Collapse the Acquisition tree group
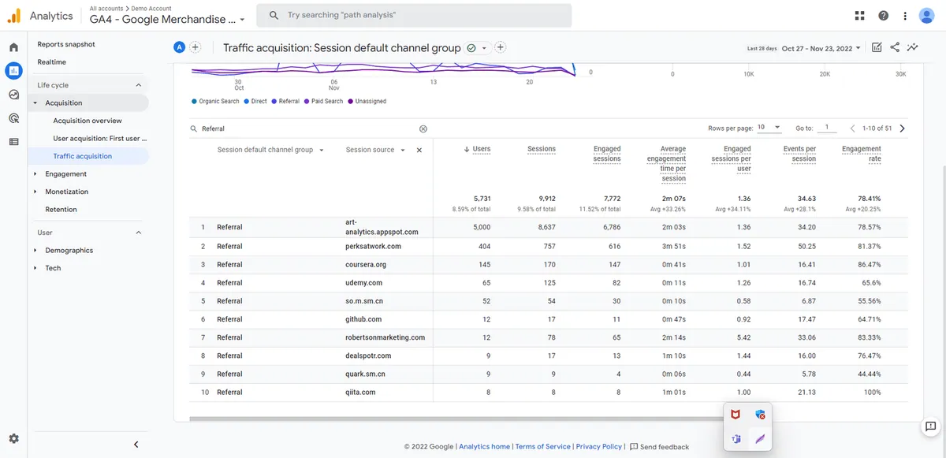Image resolution: width=946 pixels, height=458 pixels. click(x=35, y=103)
